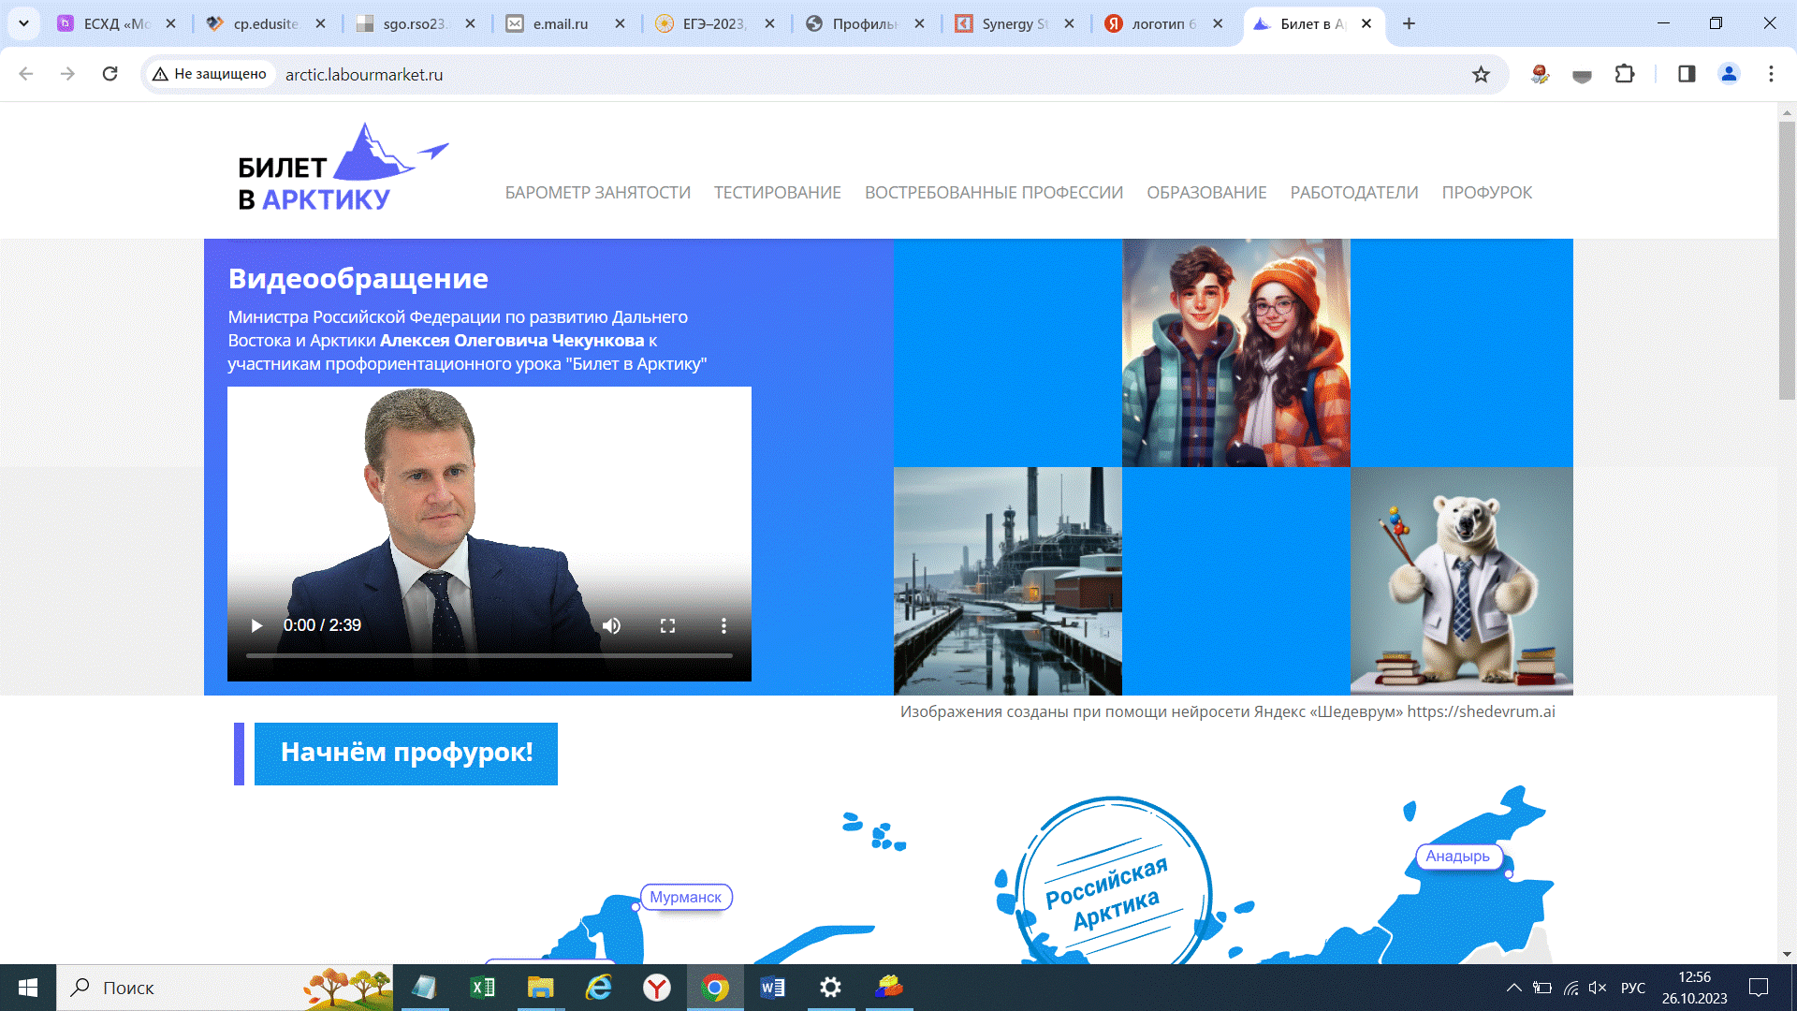Viewport: 1797px width, 1011px height.
Task: Open video more options menu
Action: [723, 625]
